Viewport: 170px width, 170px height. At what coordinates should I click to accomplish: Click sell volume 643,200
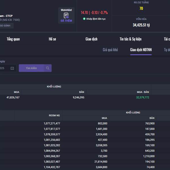coord(150,151)
